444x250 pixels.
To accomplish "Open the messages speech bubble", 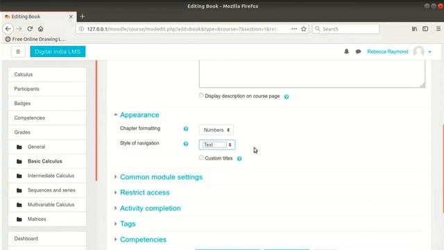I will tap(358, 51).
